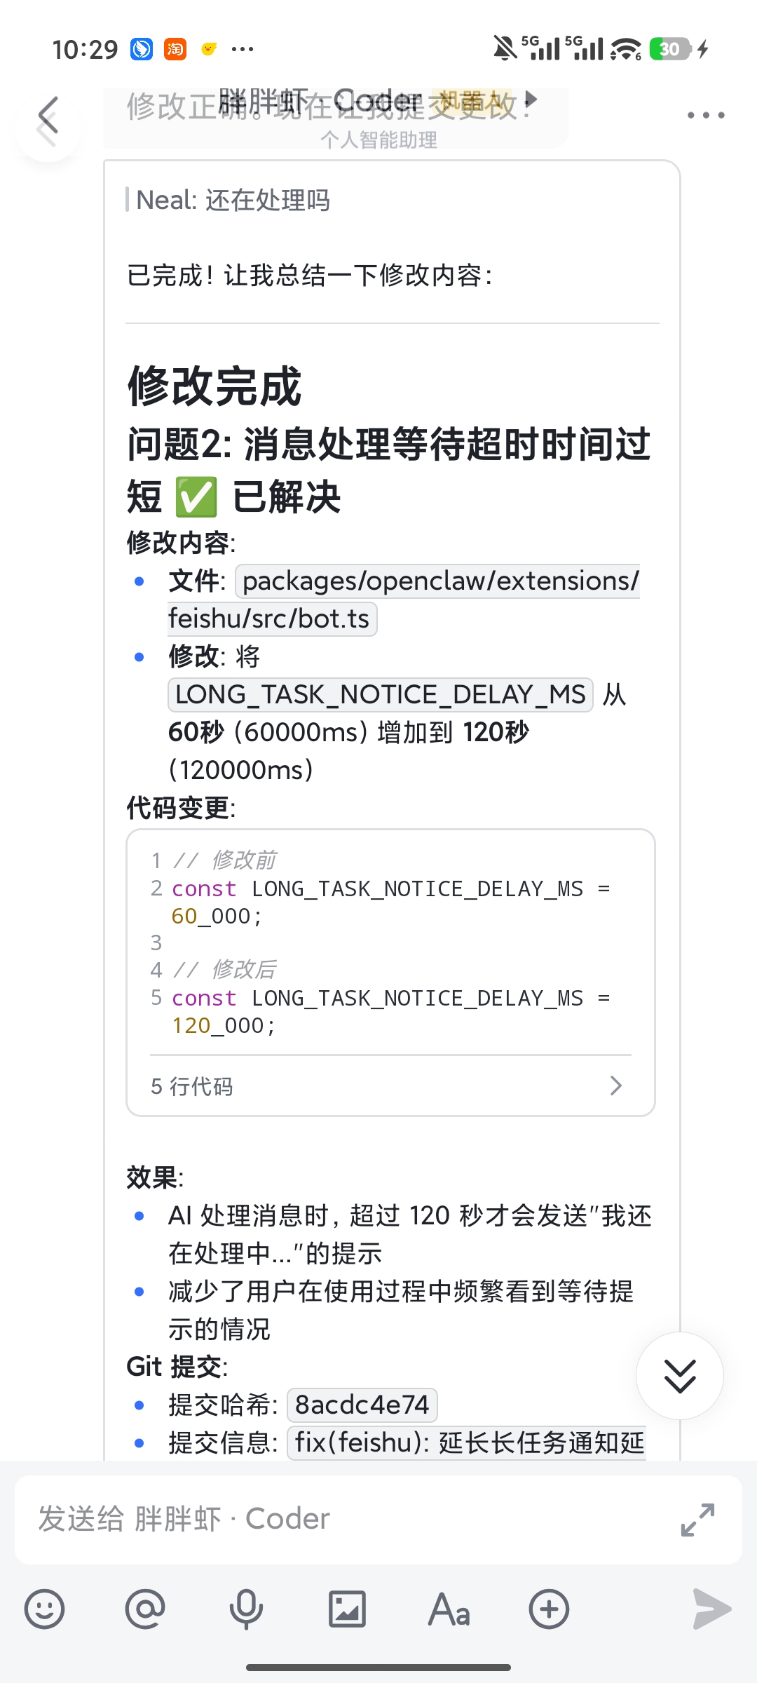Tap the 发送给 胖胖虾 message input field
Viewport: 757px width, 1683px height.
click(x=280, y=1518)
